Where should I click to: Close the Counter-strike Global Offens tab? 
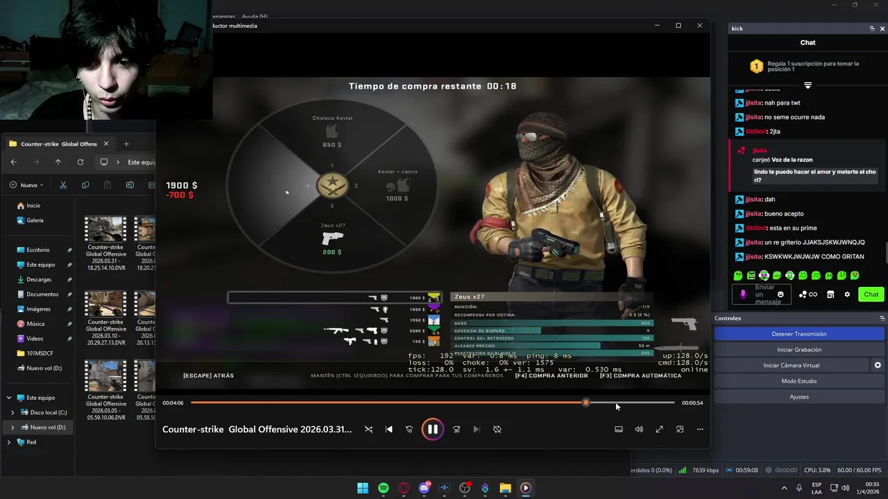click(x=106, y=144)
